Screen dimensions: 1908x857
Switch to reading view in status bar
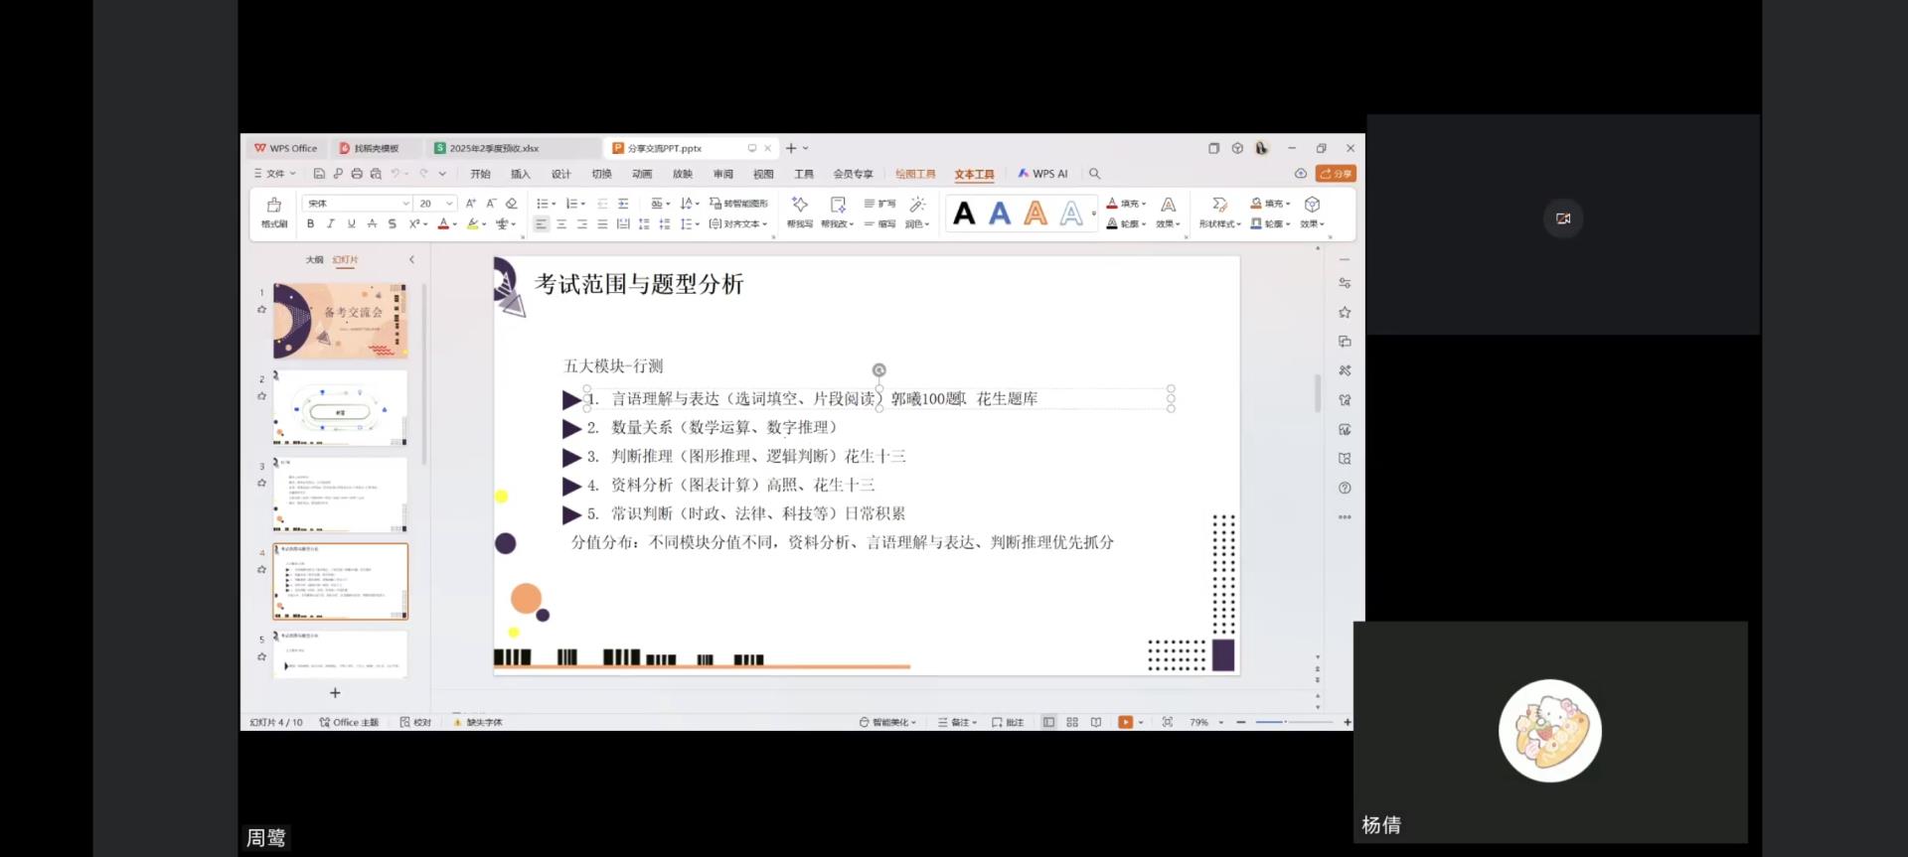1096,722
